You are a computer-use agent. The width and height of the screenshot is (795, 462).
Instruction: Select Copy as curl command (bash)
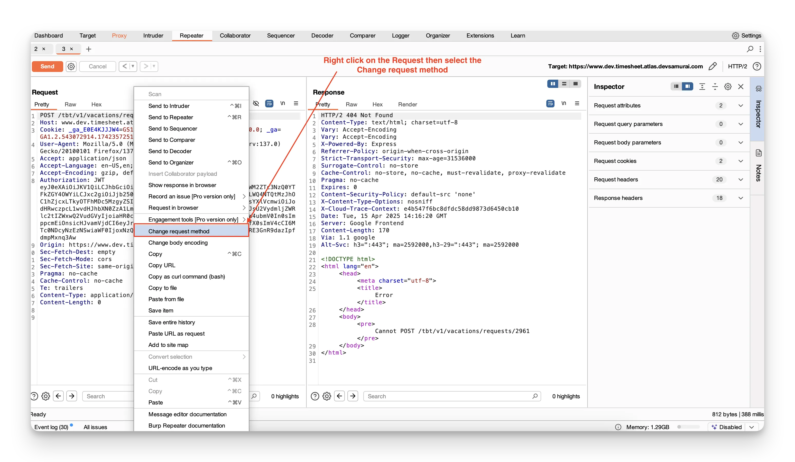coord(191,276)
